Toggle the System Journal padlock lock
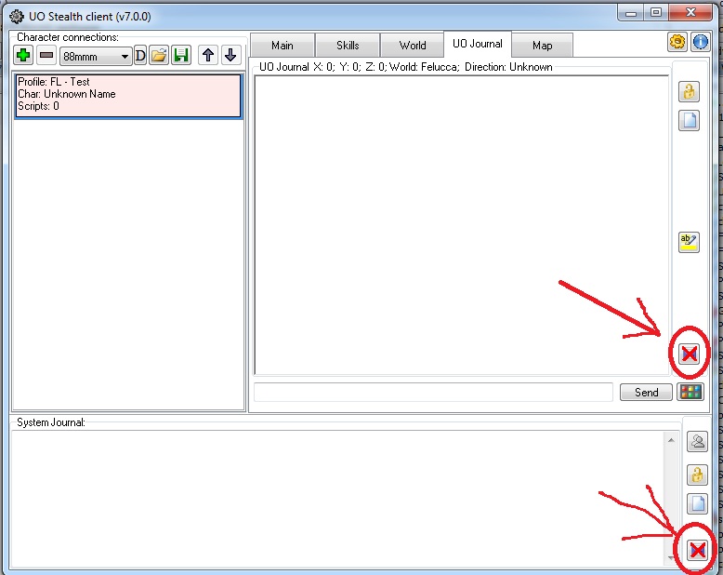 (x=697, y=475)
